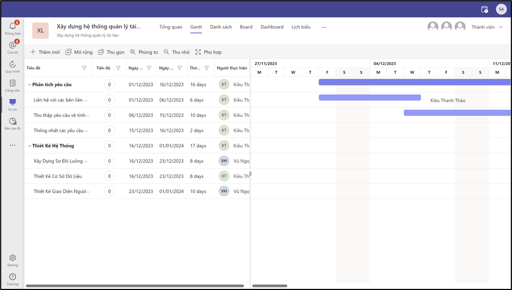512x290 pixels.
Task: Open Quy trình in the sidebar
Action: [x=12, y=65]
